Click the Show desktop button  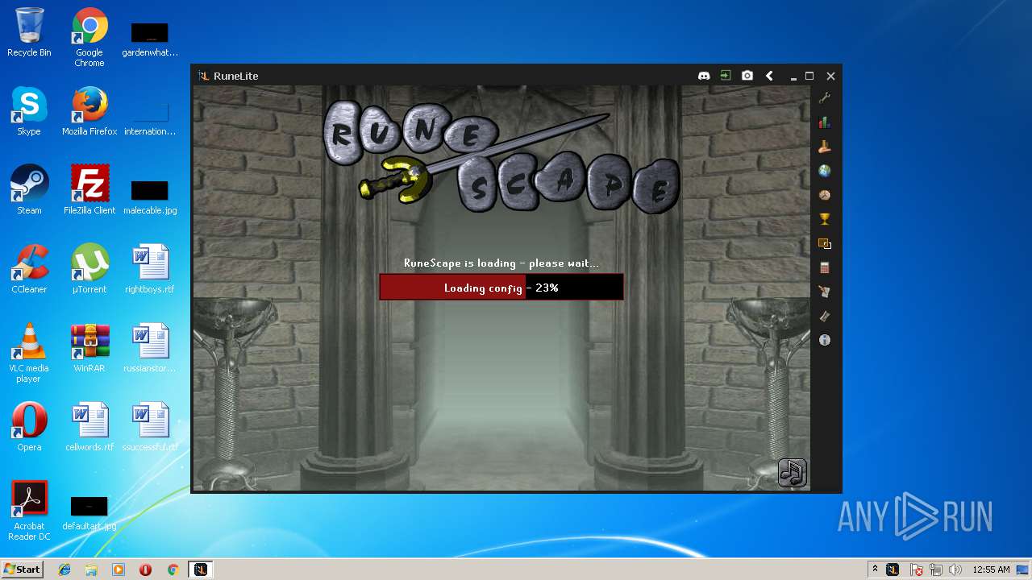coord(1024,570)
